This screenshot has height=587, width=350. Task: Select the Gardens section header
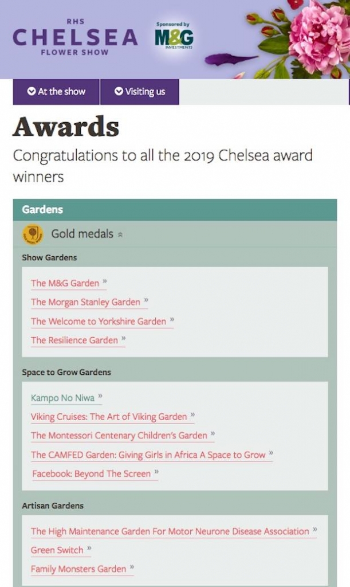175,210
